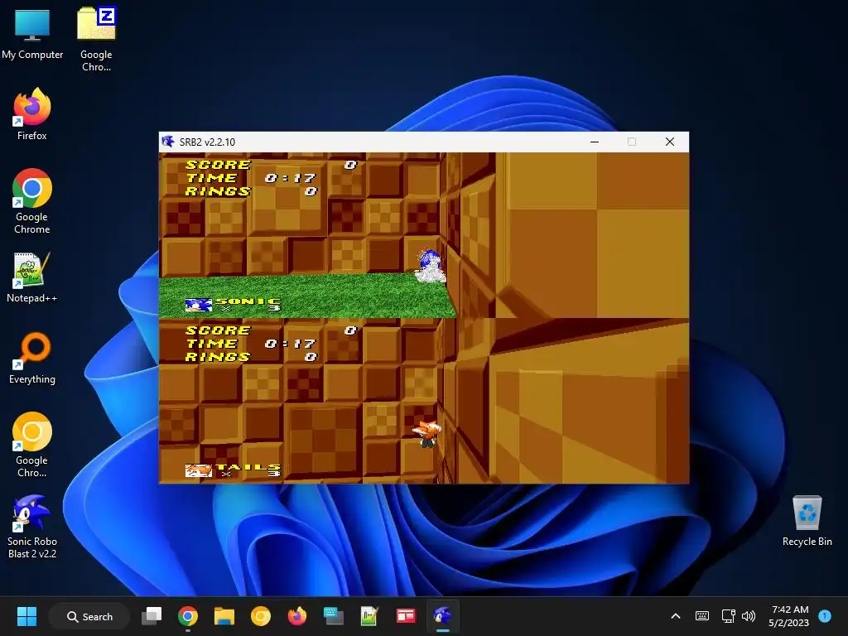The width and height of the screenshot is (848, 636).
Task: Click the SRB2 v2.2.10 window title text
Action: coord(207,142)
